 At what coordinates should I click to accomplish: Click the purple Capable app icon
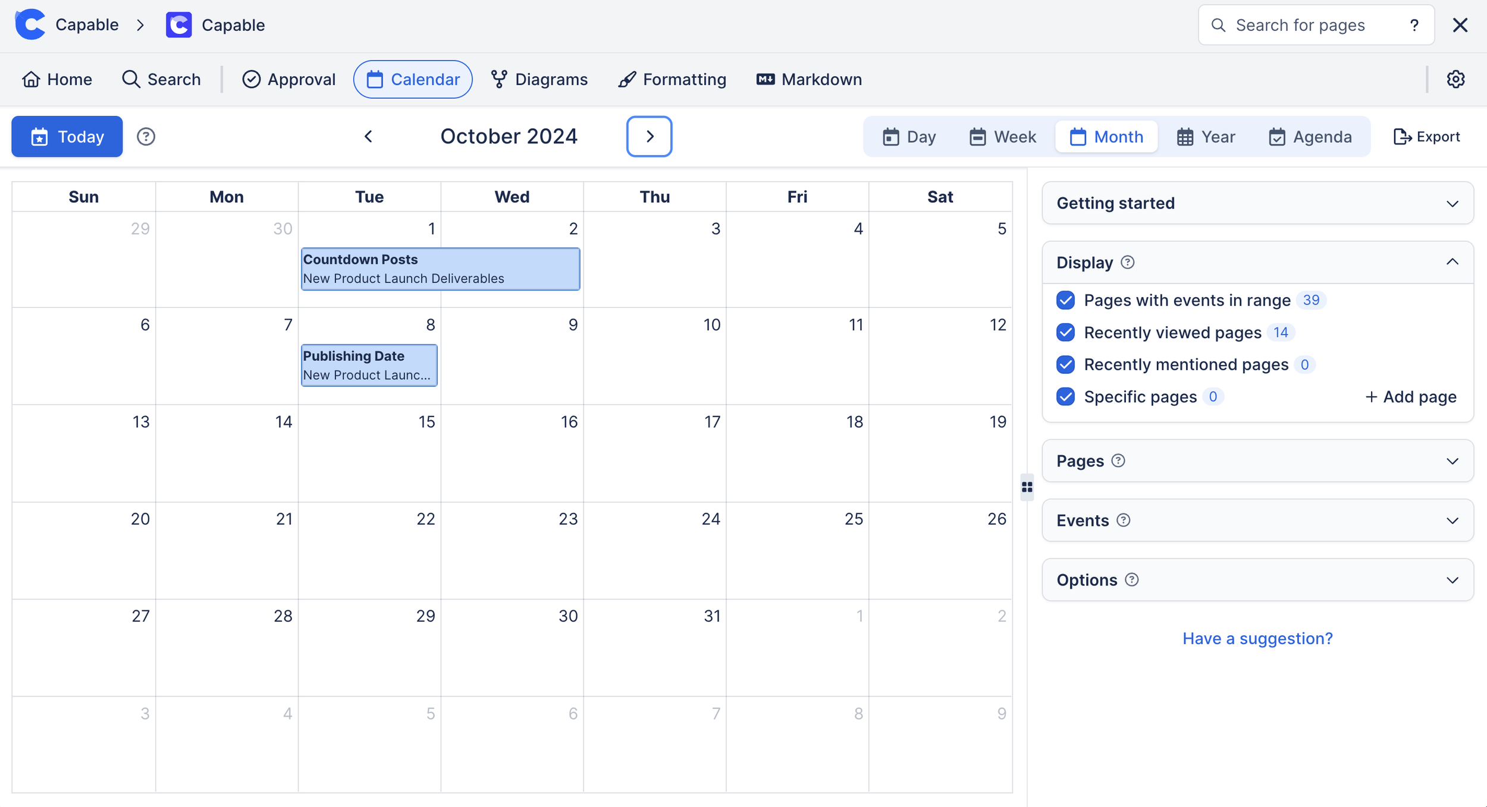pos(178,25)
